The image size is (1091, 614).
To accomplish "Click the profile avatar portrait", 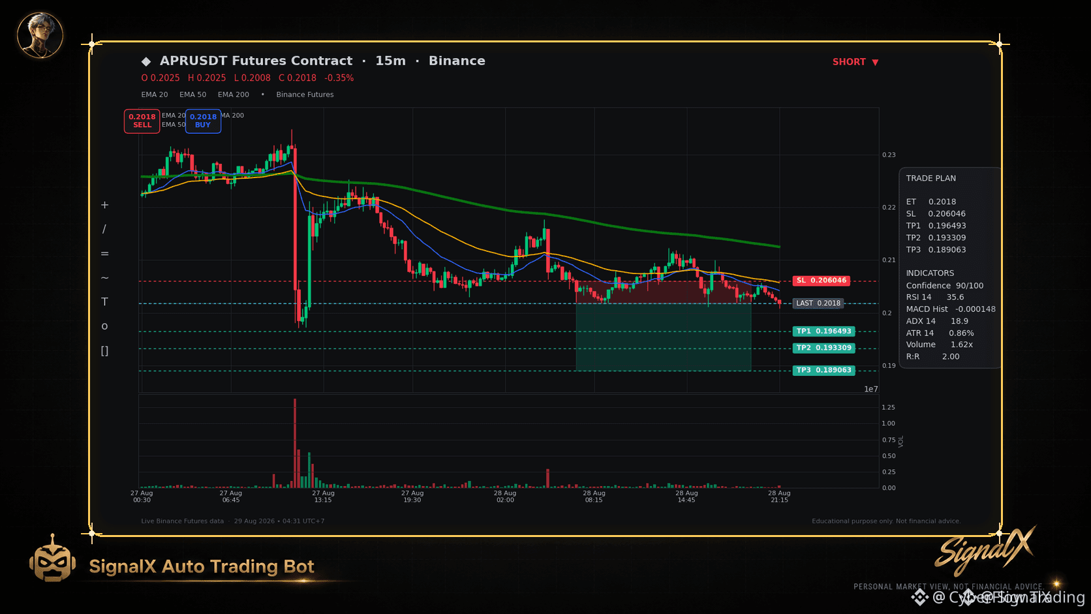I will click(40, 35).
